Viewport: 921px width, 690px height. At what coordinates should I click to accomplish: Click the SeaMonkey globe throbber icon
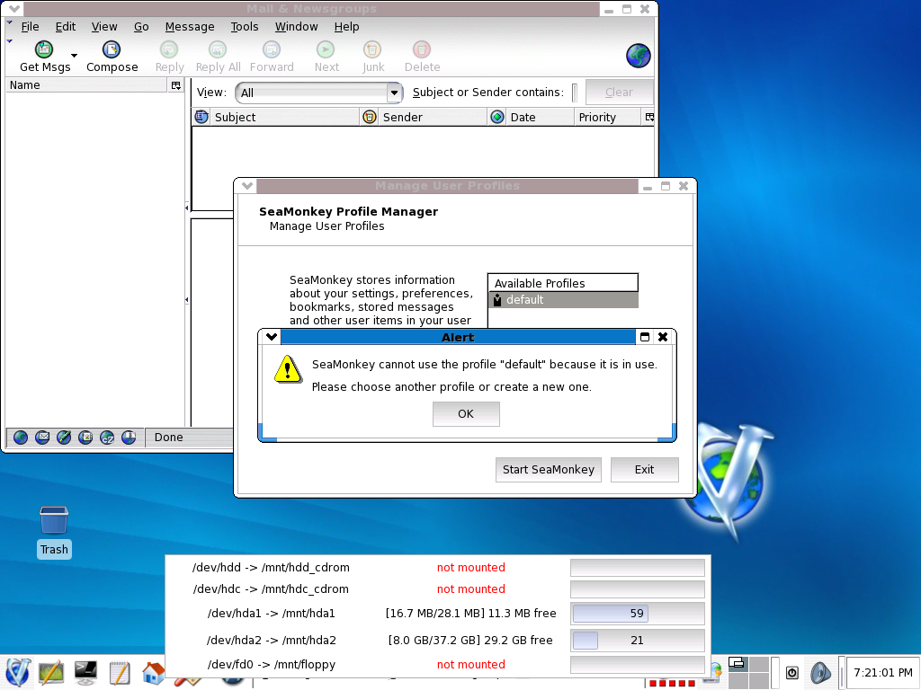tap(638, 57)
